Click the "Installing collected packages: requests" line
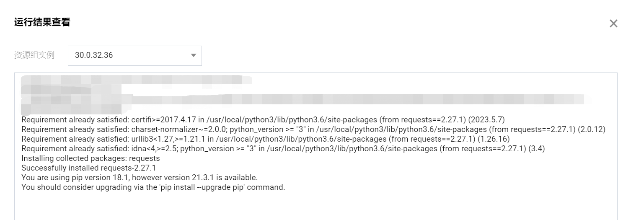 coord(91,158)
